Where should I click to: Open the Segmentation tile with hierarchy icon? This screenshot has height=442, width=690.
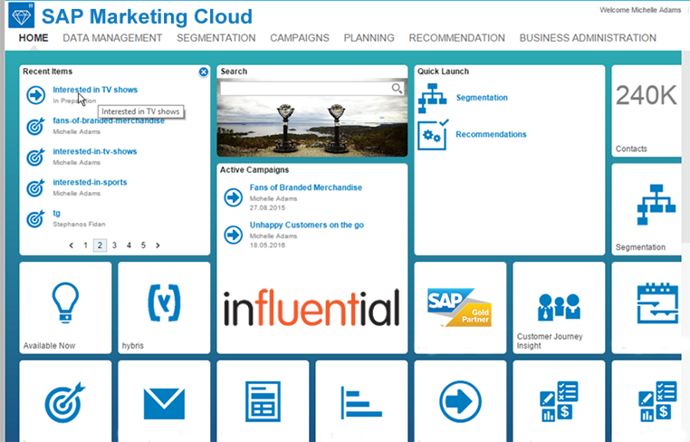(x=647, y=209)
